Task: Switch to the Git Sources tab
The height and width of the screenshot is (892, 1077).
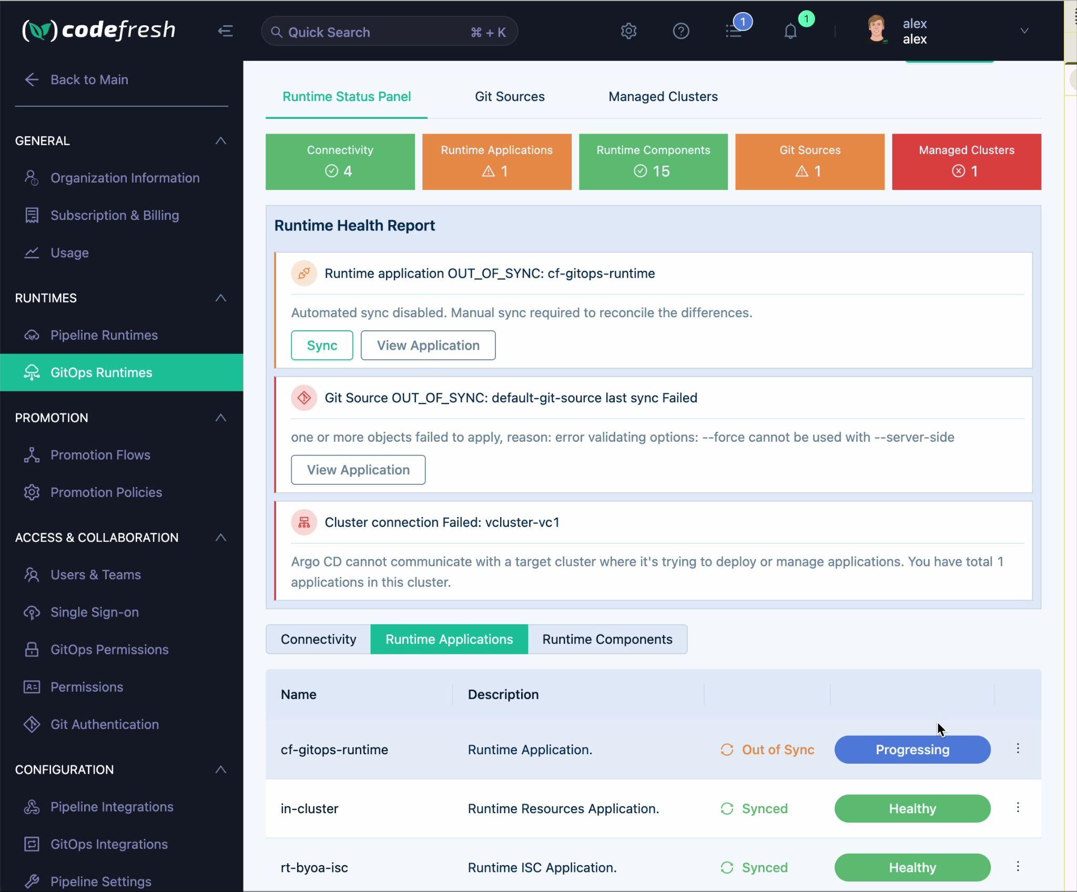Action: [509, 97]
